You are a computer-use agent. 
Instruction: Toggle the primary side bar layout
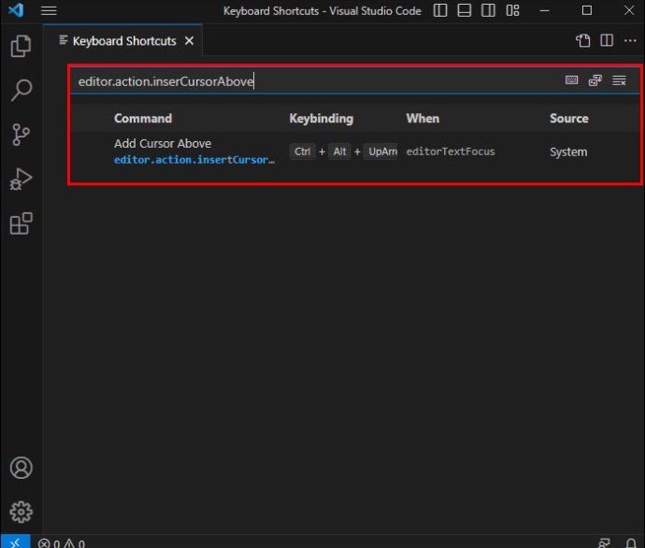click(x=440, y=10)
